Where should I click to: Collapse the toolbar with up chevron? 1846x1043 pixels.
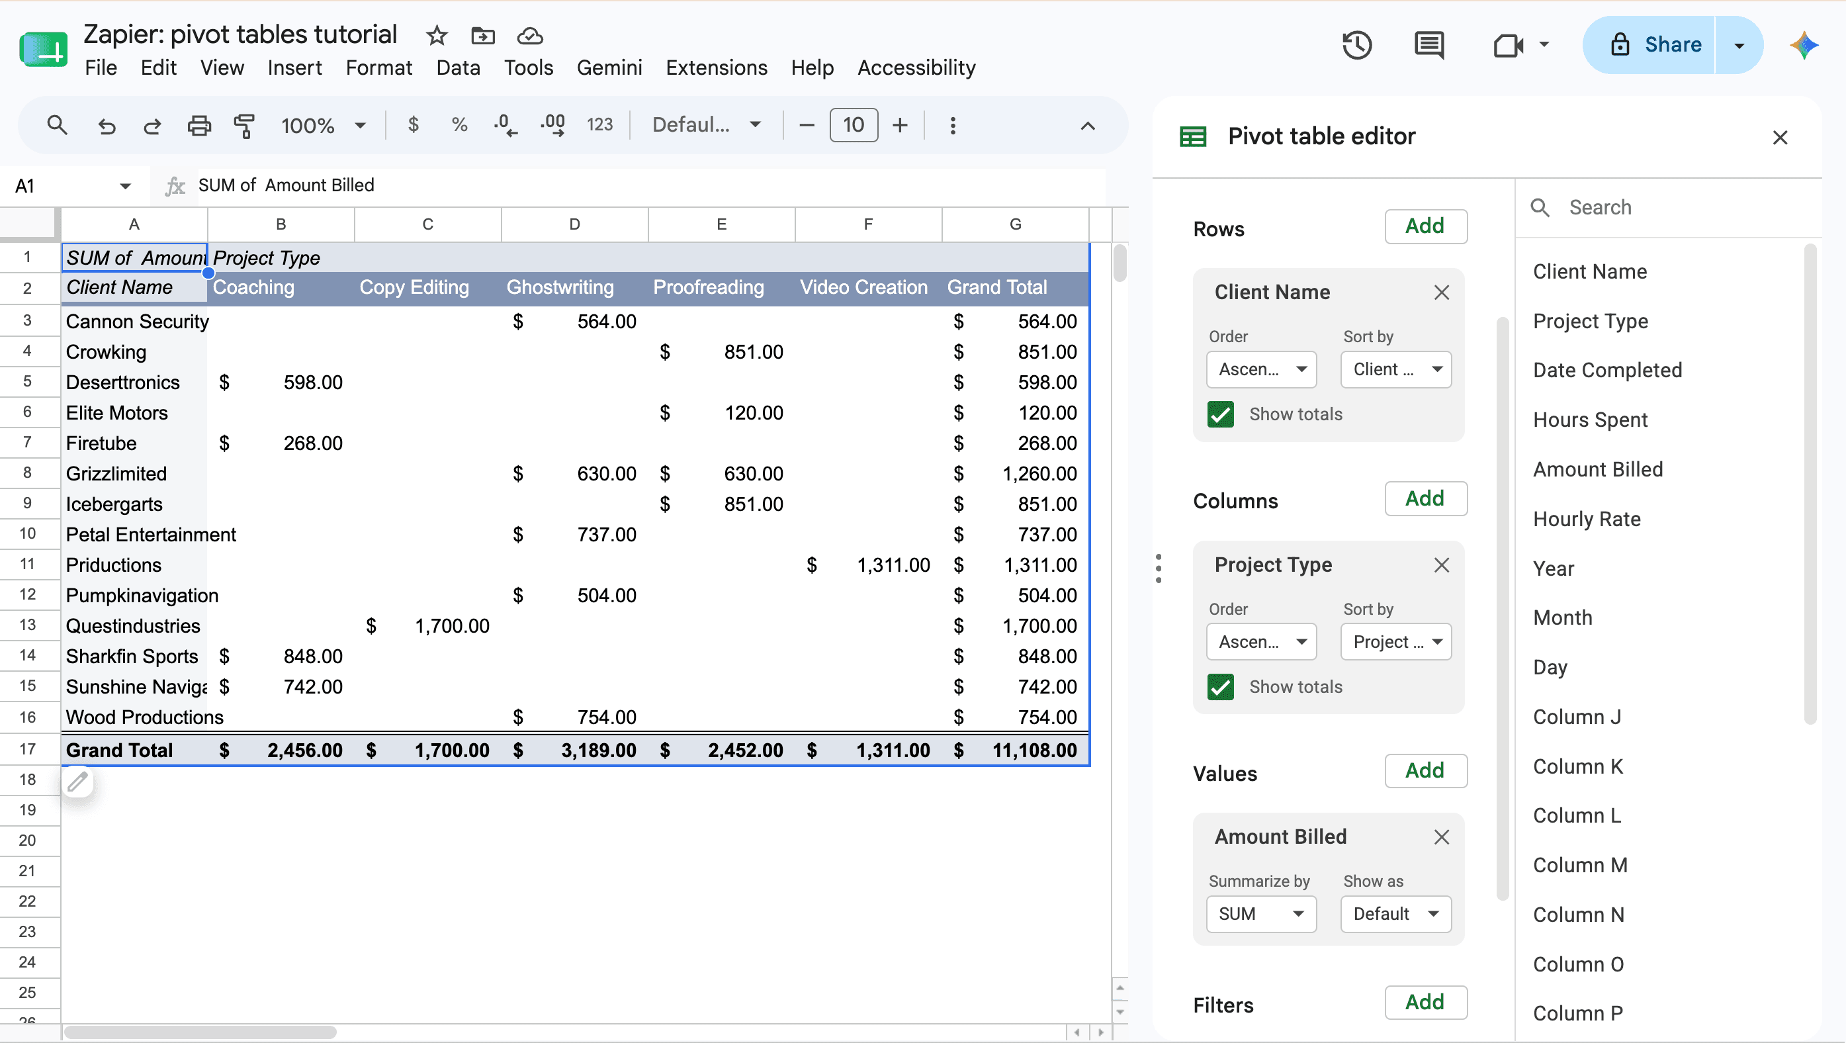point(1087,126)
